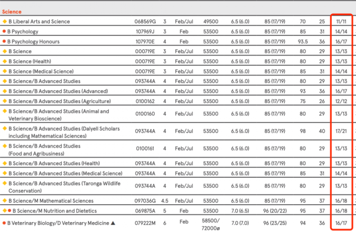
Task: Click the red dot before B Science/M Nutrition and Dietetics
Action: [x=9, y=211]
